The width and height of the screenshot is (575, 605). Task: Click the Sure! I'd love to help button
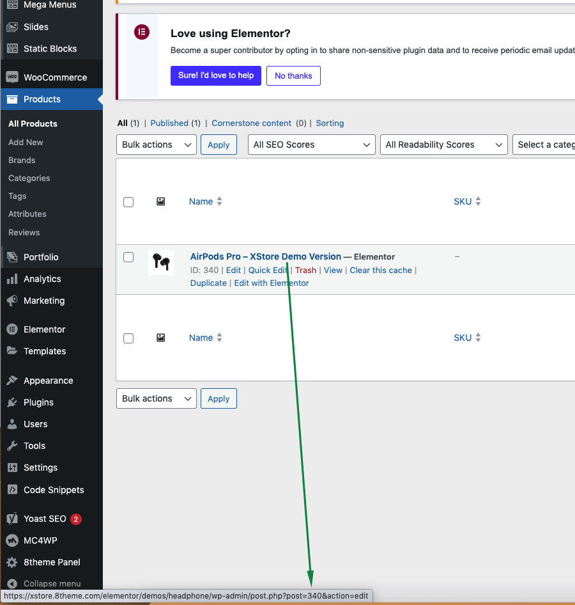point(216,75)
